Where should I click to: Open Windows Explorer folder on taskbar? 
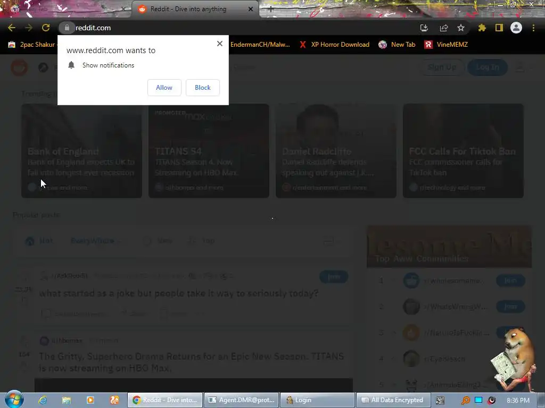(x=66, y=400)
